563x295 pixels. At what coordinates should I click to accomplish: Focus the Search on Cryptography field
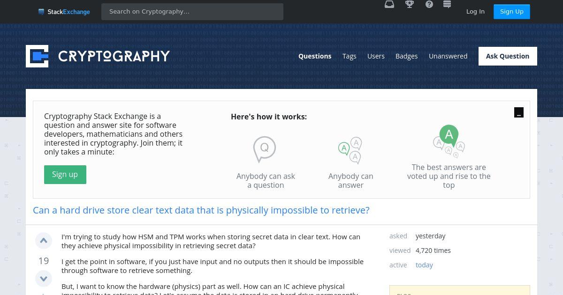click(x=192, y=12)
